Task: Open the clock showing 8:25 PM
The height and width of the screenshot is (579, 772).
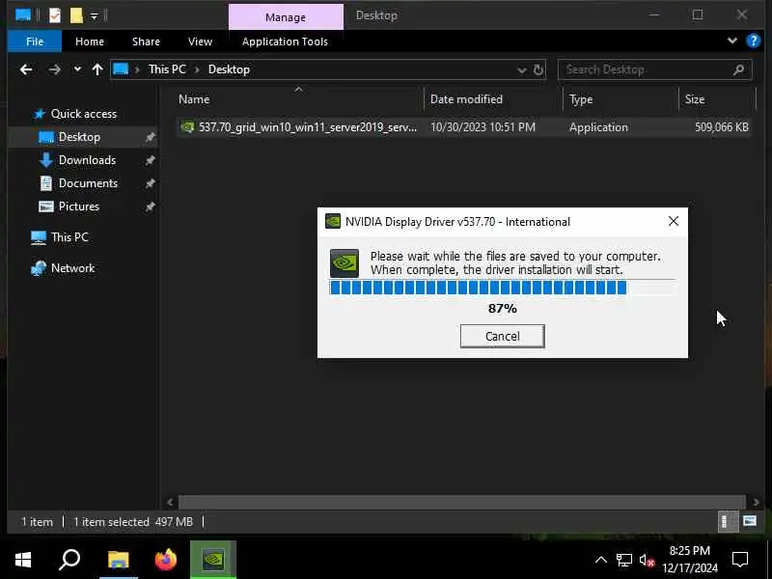Action: tap(690, 560)
